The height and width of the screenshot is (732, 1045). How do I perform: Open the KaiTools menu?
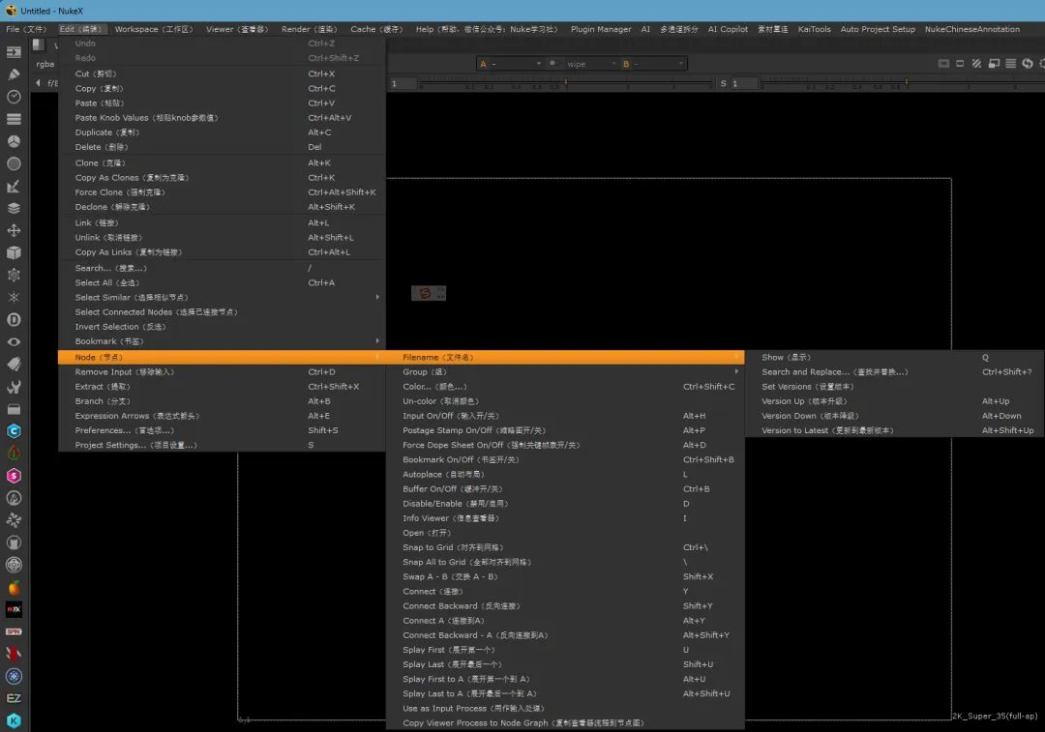coord(814,29)
